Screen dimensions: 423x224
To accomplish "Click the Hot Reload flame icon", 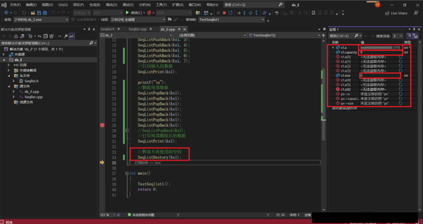I will (149, 13).
